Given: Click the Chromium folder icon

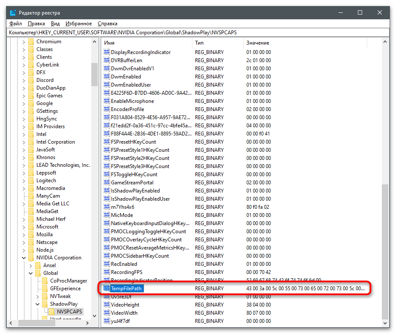Looking at the screenshot, I should [x=31, y=42].
